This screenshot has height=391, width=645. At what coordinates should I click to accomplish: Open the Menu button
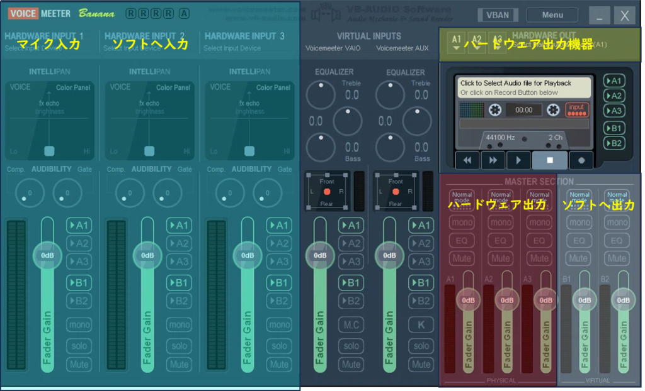pyautogui.click(x=552, y=15)
